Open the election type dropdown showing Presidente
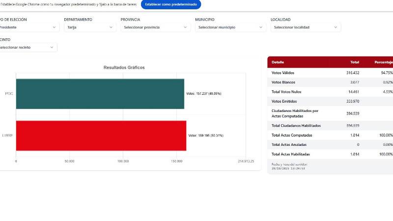 click(28, 28)
